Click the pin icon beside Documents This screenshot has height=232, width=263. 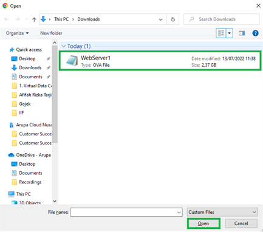(48, 77)
